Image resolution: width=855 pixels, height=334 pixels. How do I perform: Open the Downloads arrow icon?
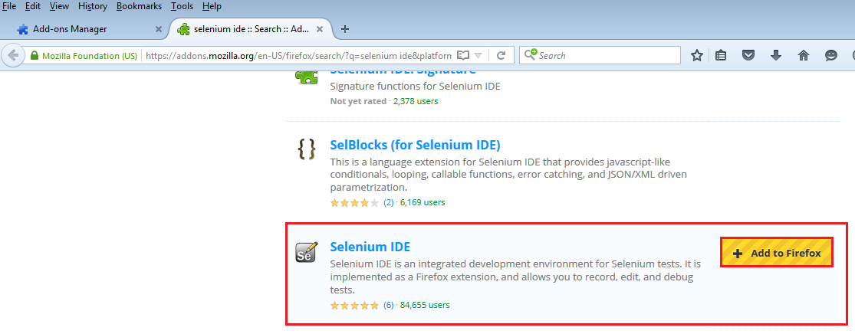coord(776,56)
